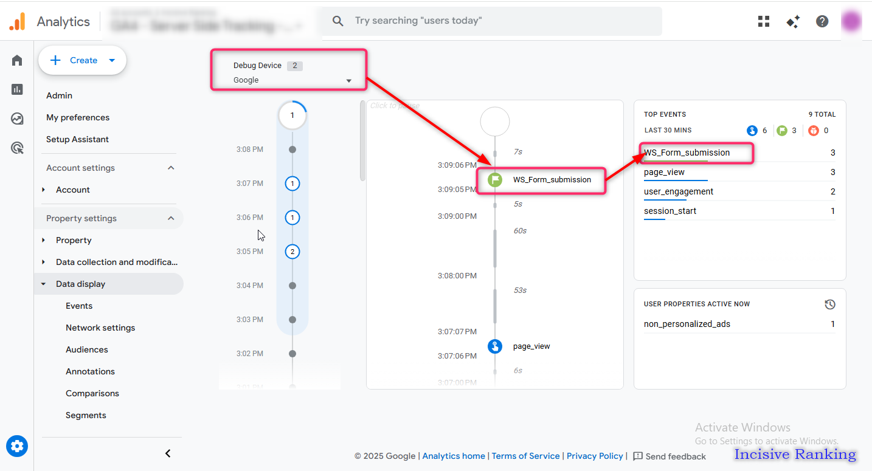
Task: Click the current minute circle showing 1
Action: click(x=292, y=115)
